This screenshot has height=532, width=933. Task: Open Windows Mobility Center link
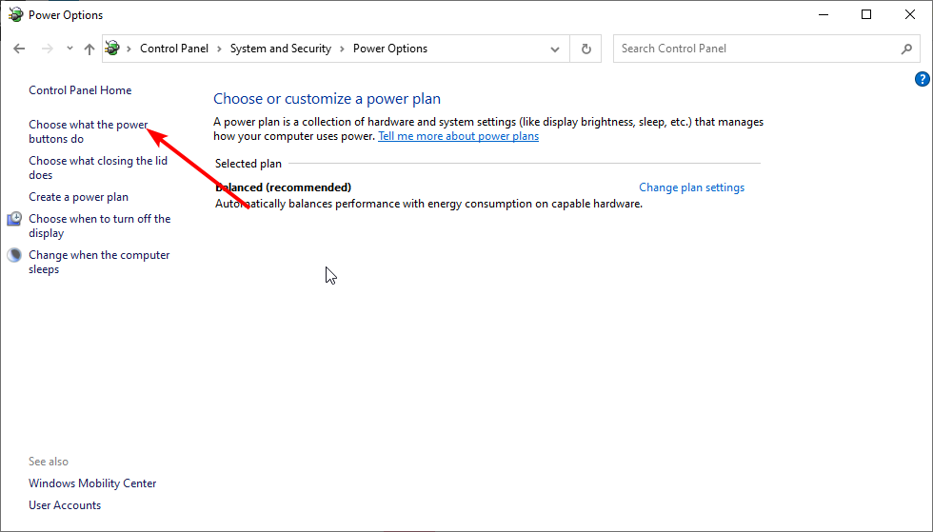click(x=92, y=483)
